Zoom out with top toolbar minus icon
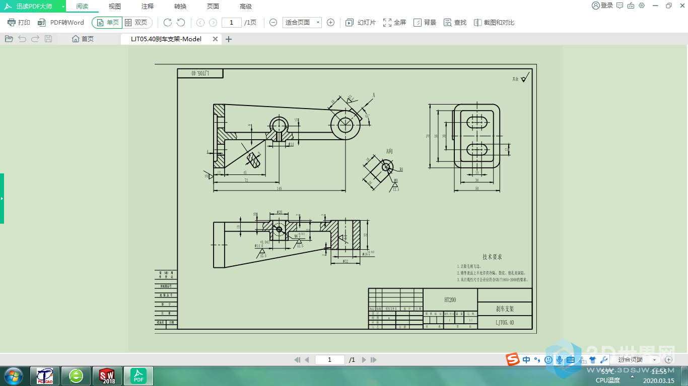 click(273, 23)
